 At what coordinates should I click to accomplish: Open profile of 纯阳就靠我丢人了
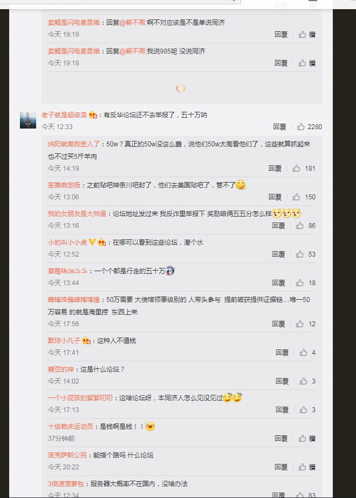tap(73, 144)
